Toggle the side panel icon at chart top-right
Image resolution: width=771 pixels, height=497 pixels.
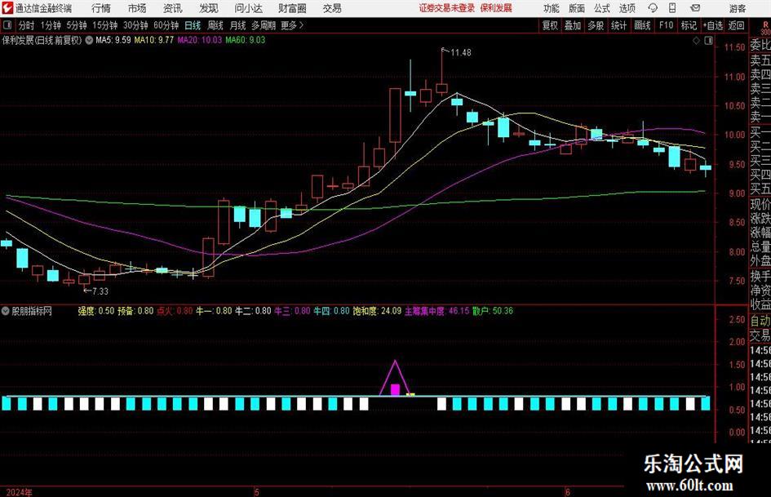708,41
